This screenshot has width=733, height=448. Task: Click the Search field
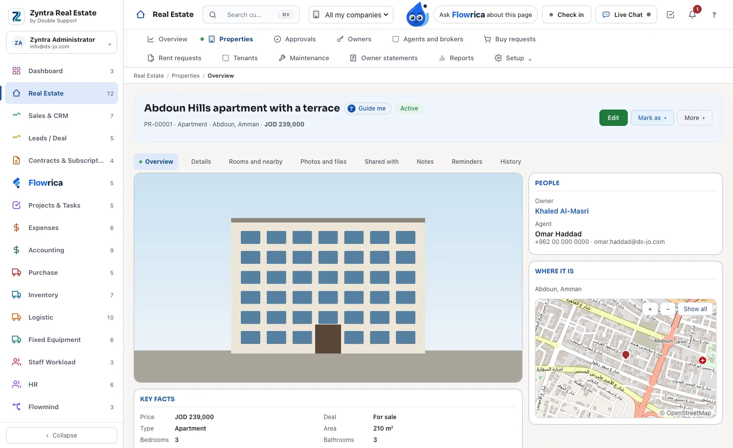coord(251,15)
